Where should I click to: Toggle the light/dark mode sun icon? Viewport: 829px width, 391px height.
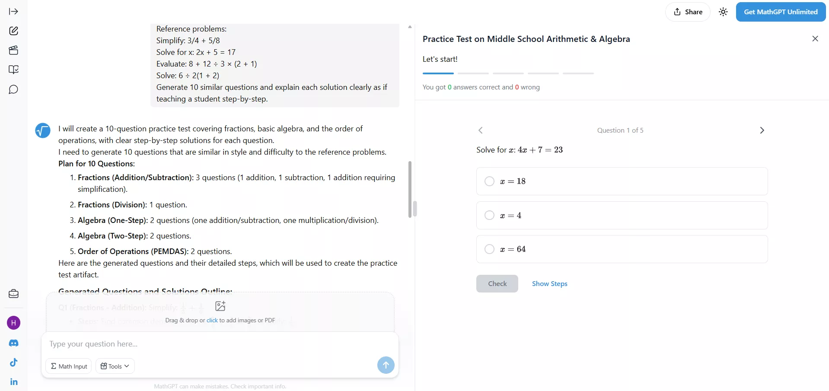coord(723,12)
